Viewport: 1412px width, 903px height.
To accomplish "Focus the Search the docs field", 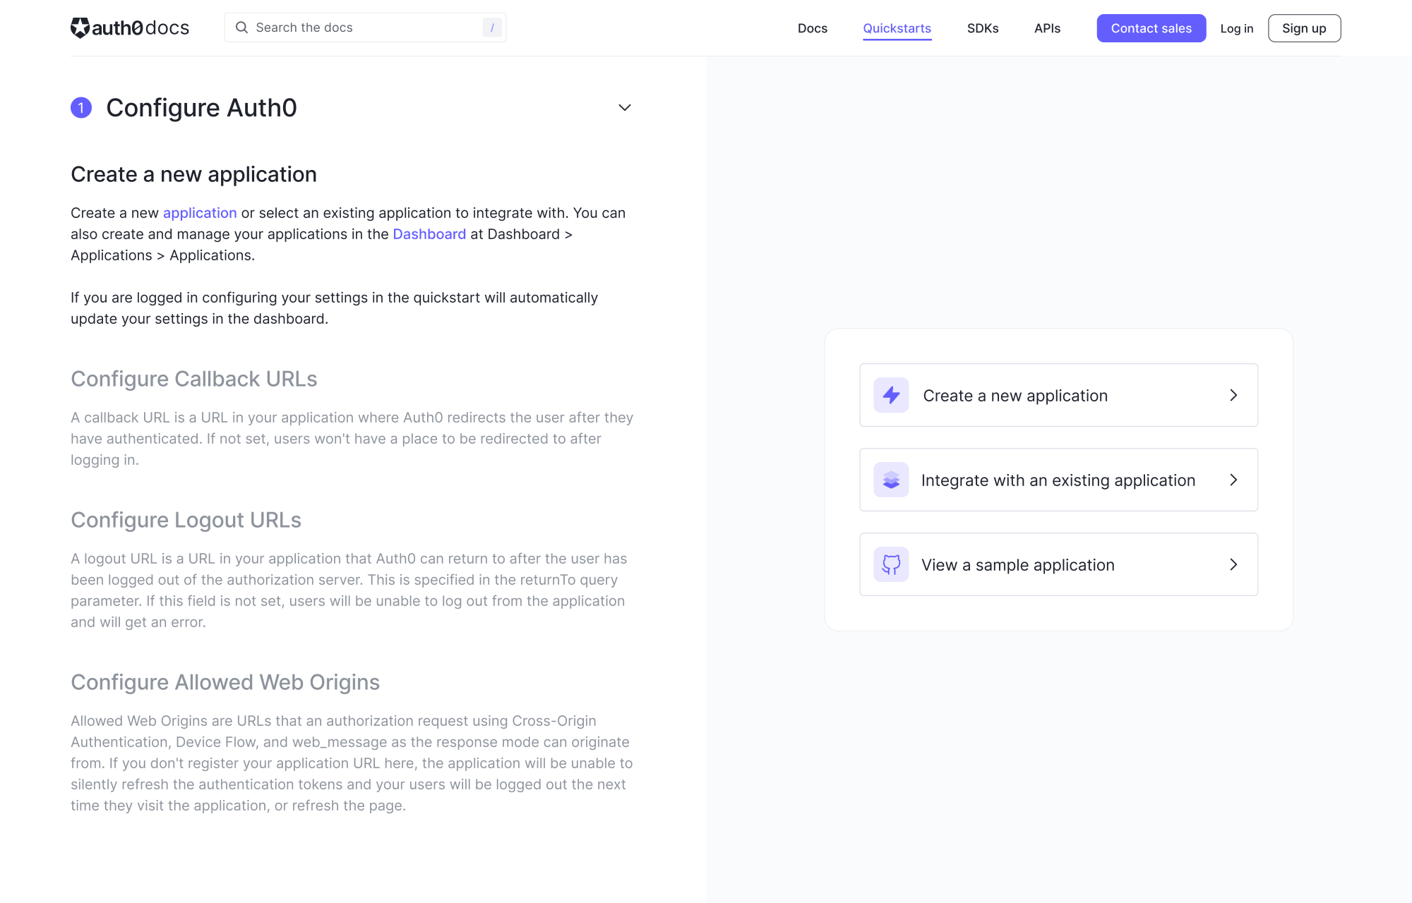I will pos(365,28).
